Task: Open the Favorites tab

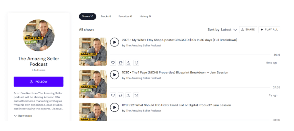Action: coord(125,16)
